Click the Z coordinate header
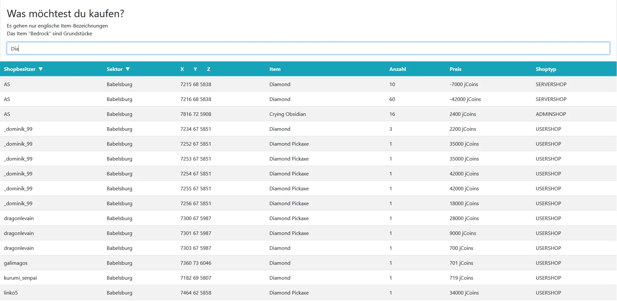This screenshot has height=301, width=617. tap(209, 69)
